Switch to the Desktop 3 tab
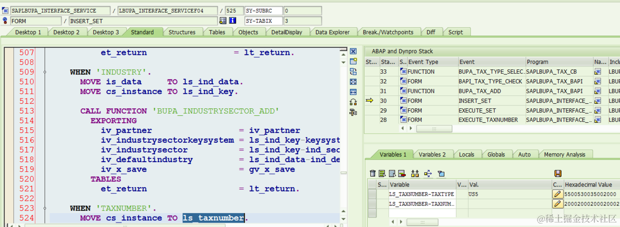The height and width of the screenshot is (227, 620). pyautogui.click(x=106, y=32)
